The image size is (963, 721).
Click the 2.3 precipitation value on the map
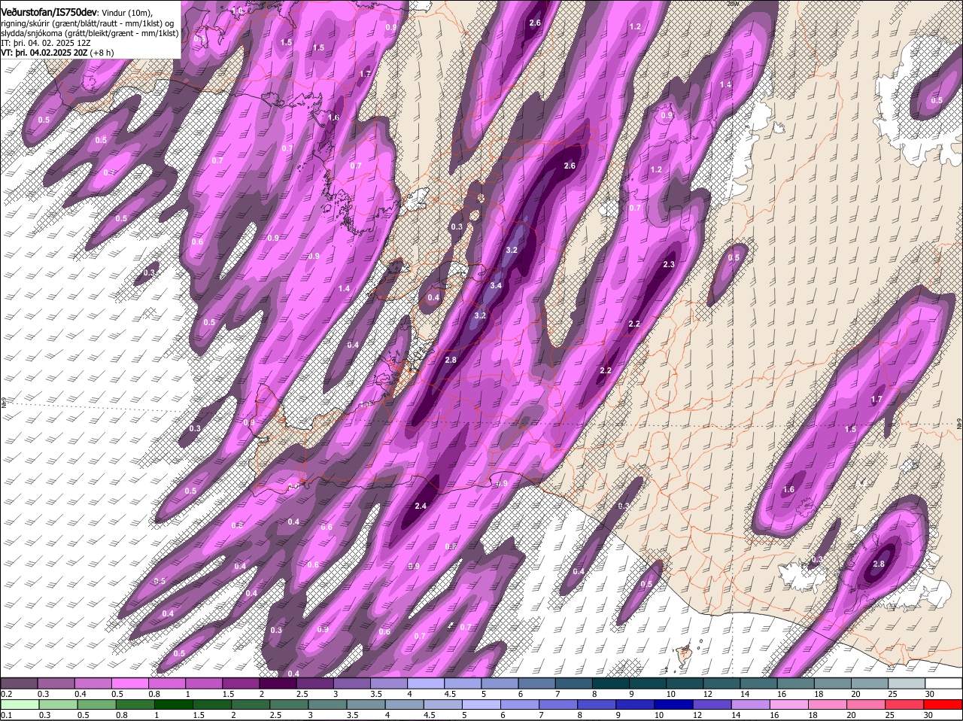click(x=669, y=265)
